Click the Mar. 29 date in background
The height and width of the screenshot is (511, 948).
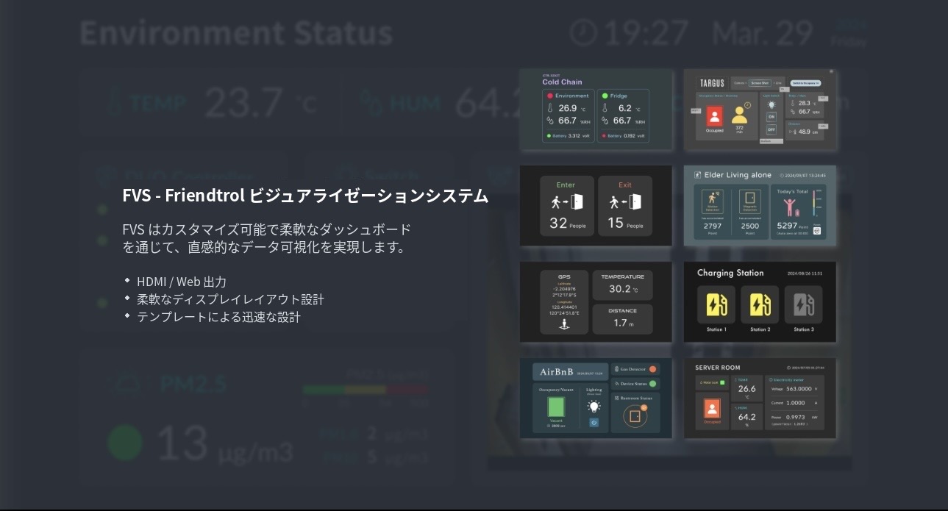pos(762,33)
